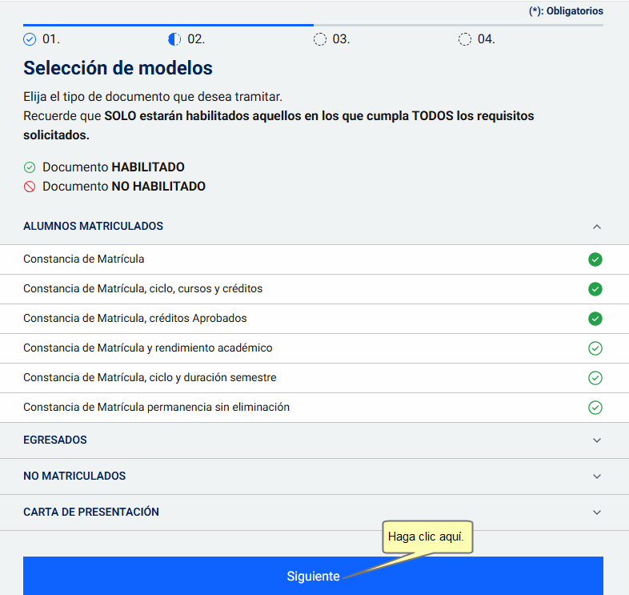Select check for permanencia sin eliminación
629x595 pixels.
595,408
